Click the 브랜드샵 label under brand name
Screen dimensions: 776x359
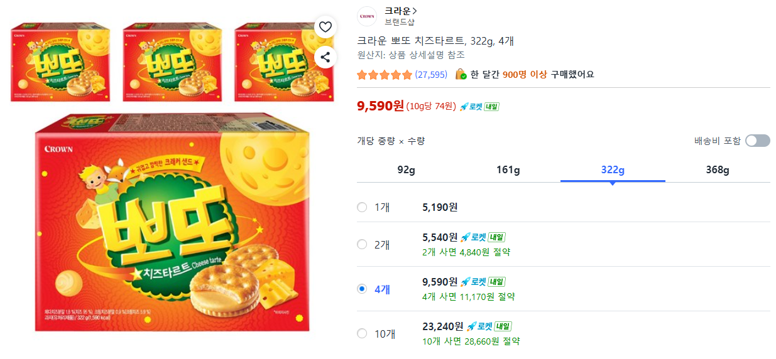[400, 23]
